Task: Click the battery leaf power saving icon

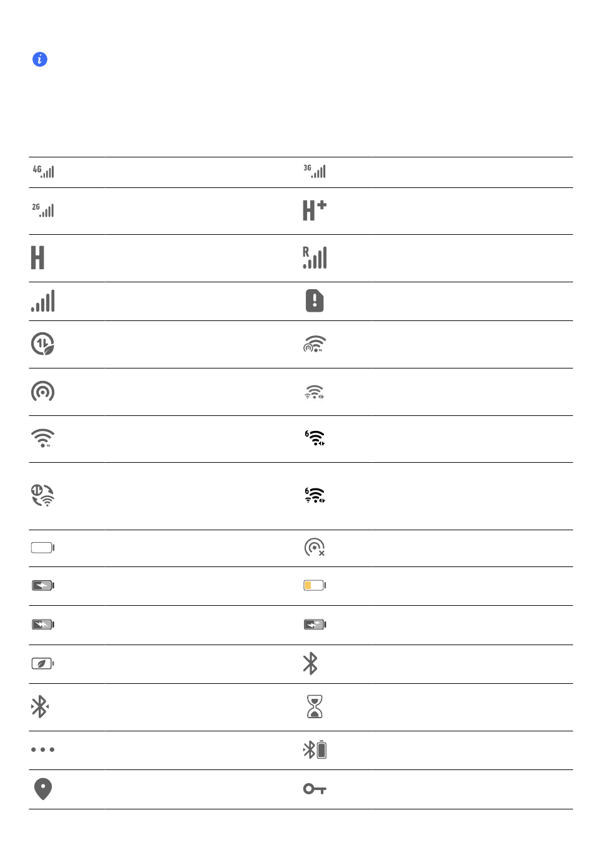Action: click(x=43, y=663)
